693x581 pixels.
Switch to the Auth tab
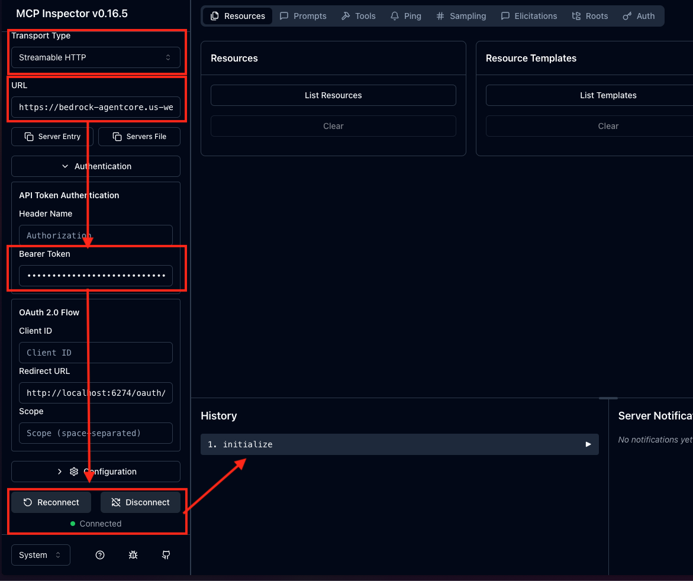click(639, 16)
